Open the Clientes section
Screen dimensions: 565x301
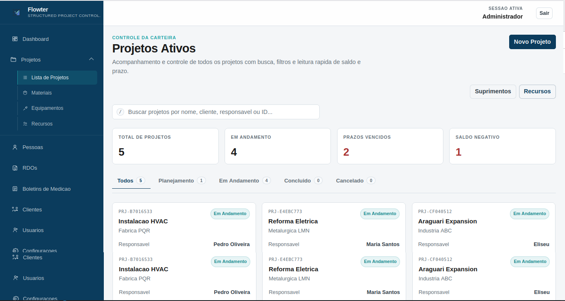click(x=32, y=209)
